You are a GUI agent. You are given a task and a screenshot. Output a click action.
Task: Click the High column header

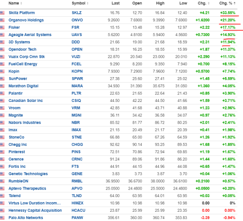[x=160, y=3]
